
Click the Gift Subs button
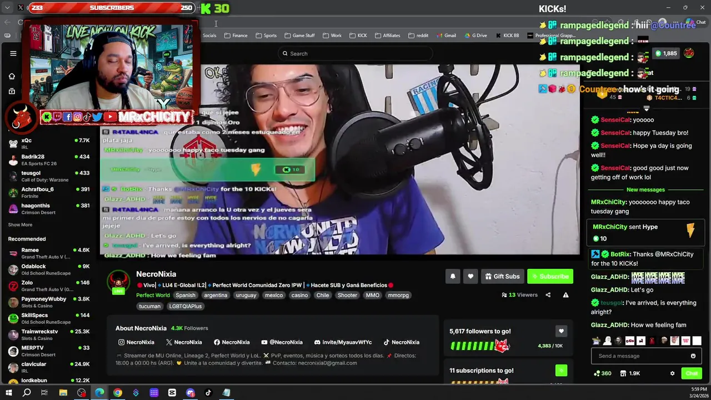pyautogui.click(x=502, y=276)
